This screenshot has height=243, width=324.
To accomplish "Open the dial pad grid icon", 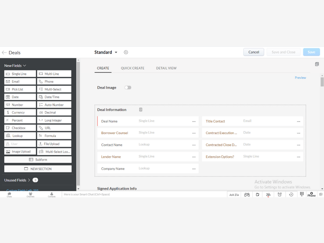I will pos(302,194).
